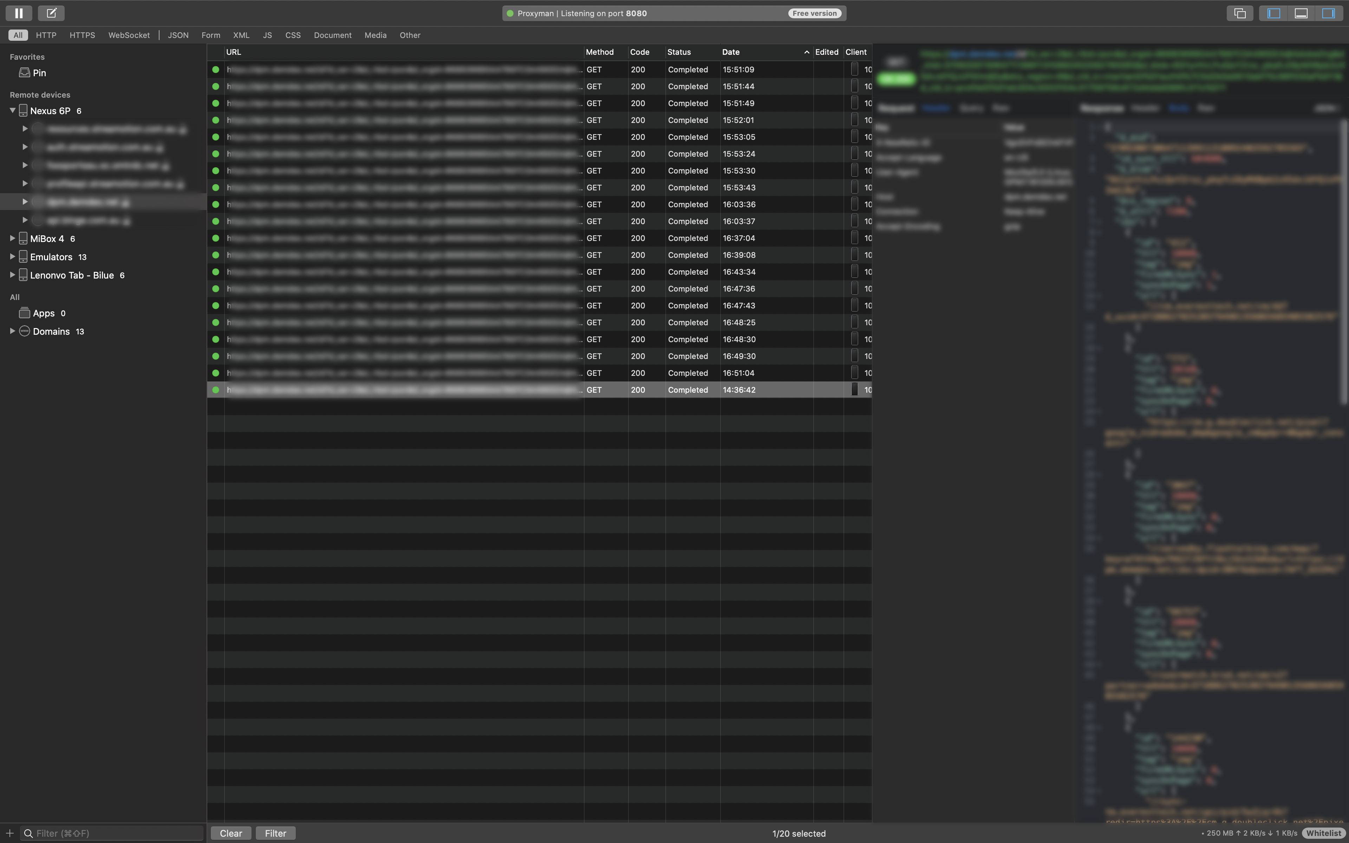Select the Pin inbox icon in Favorites
Image resolution: width=1349 pixels, height=843 pixels.
tap(25, 72)
